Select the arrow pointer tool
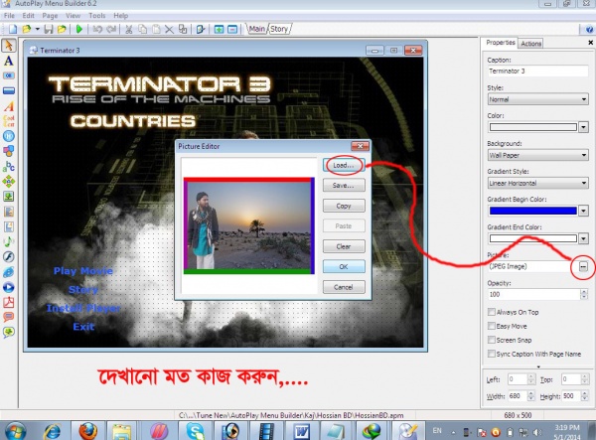This screenshot has width=596, height=440. tap(9, 46)
